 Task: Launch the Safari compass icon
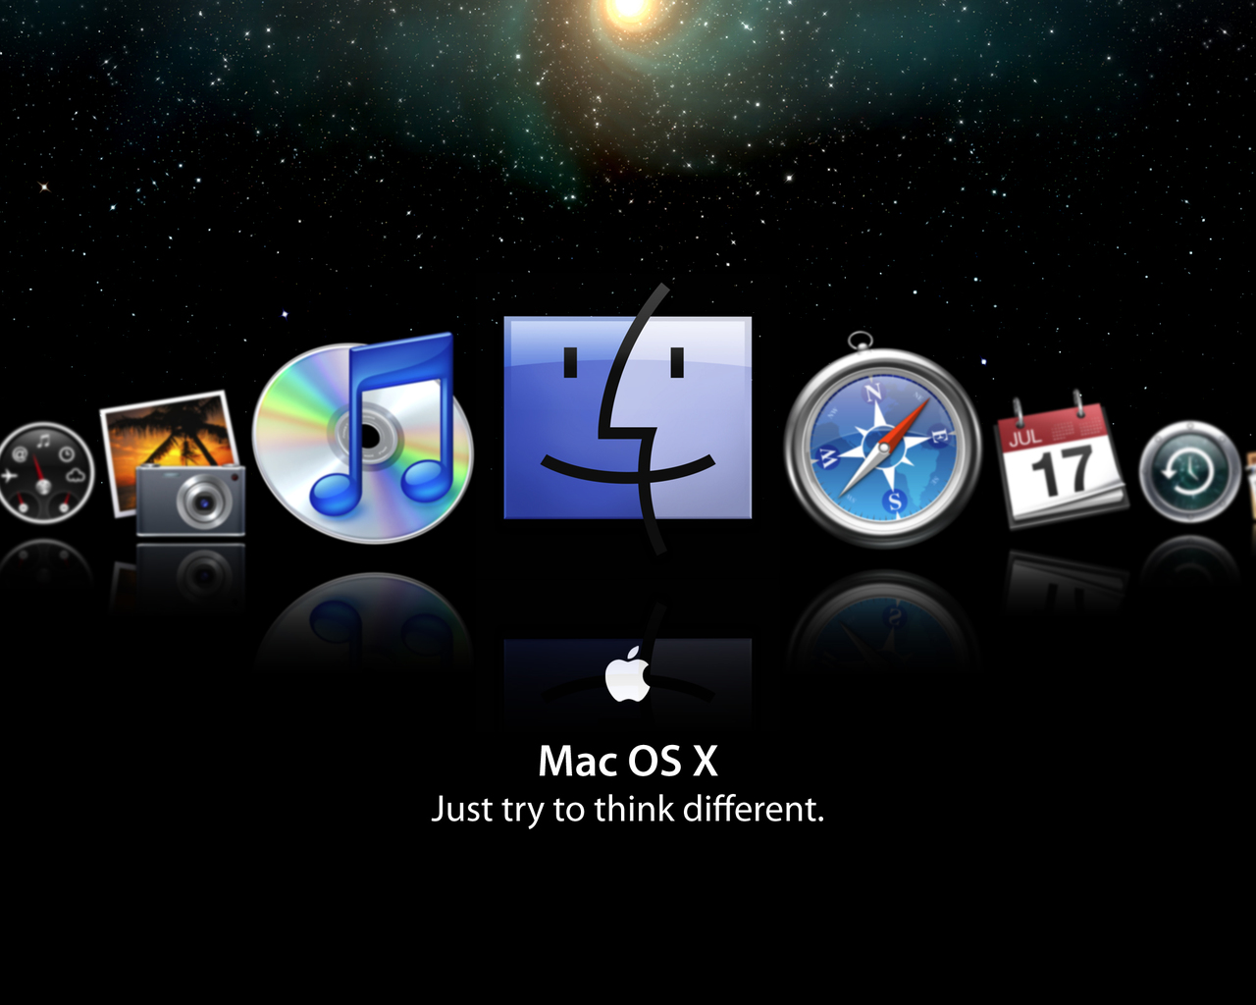pos(882,440)
